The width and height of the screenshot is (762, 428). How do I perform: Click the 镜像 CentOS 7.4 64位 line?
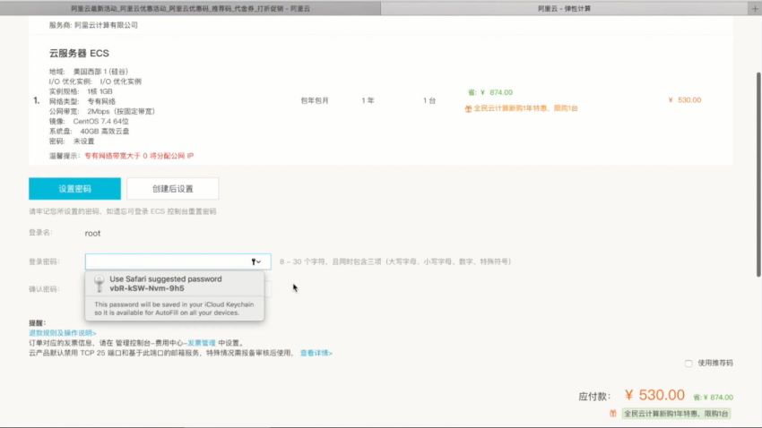(89, 121)
